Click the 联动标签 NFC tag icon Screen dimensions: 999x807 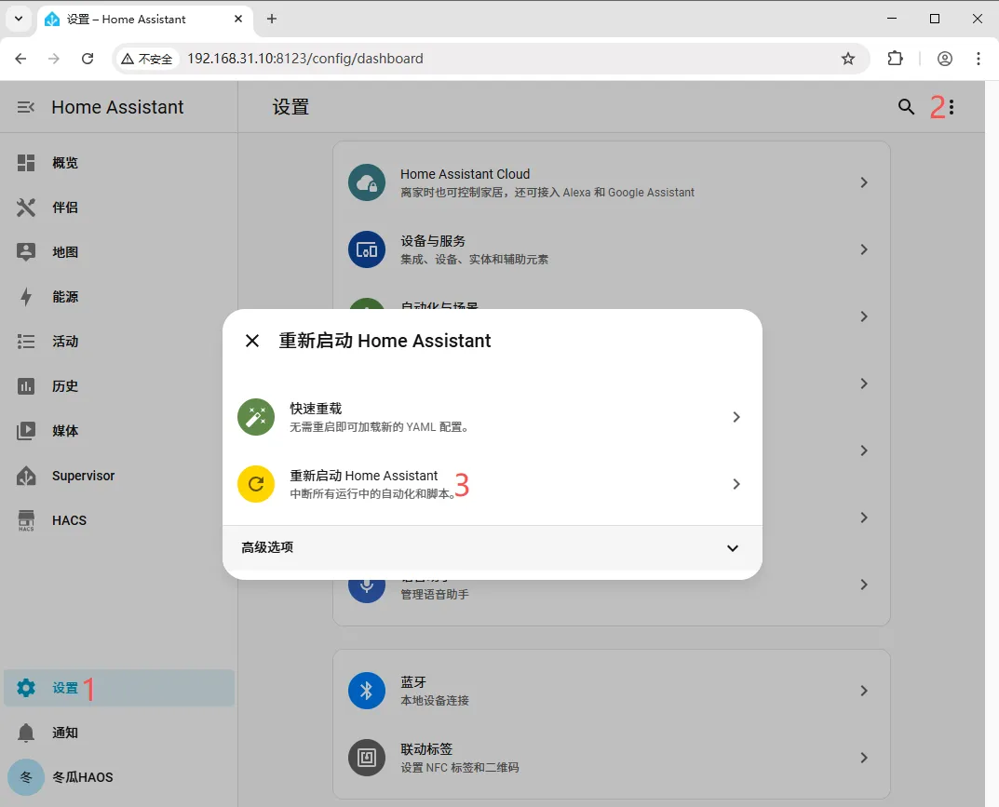[367, 758]
